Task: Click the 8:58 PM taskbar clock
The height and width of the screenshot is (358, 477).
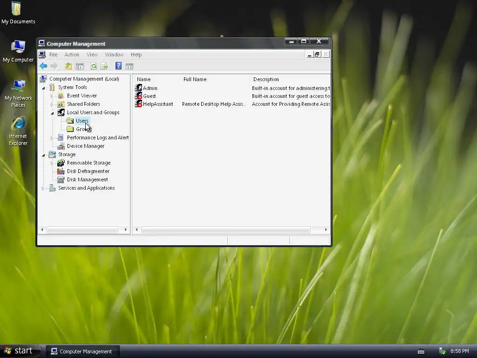Action: click(x=460, y=351)
